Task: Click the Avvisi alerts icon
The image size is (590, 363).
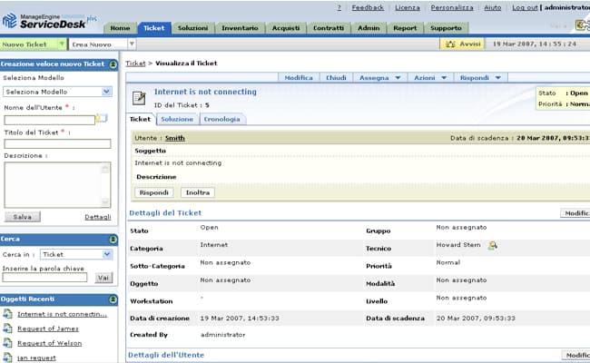Action: pyautogui.click(x=450, y=44)
